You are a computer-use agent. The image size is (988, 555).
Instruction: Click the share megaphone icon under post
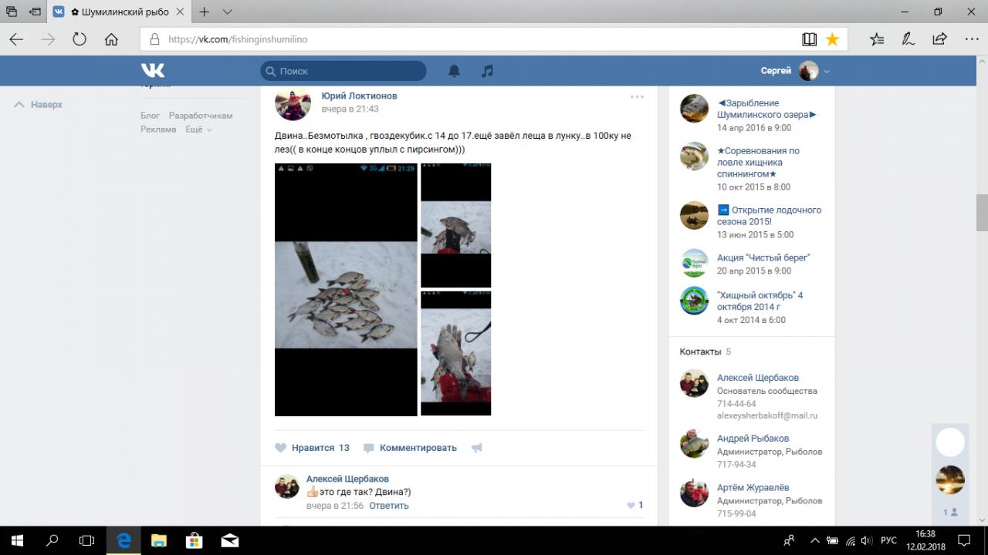tap(476, 448)
